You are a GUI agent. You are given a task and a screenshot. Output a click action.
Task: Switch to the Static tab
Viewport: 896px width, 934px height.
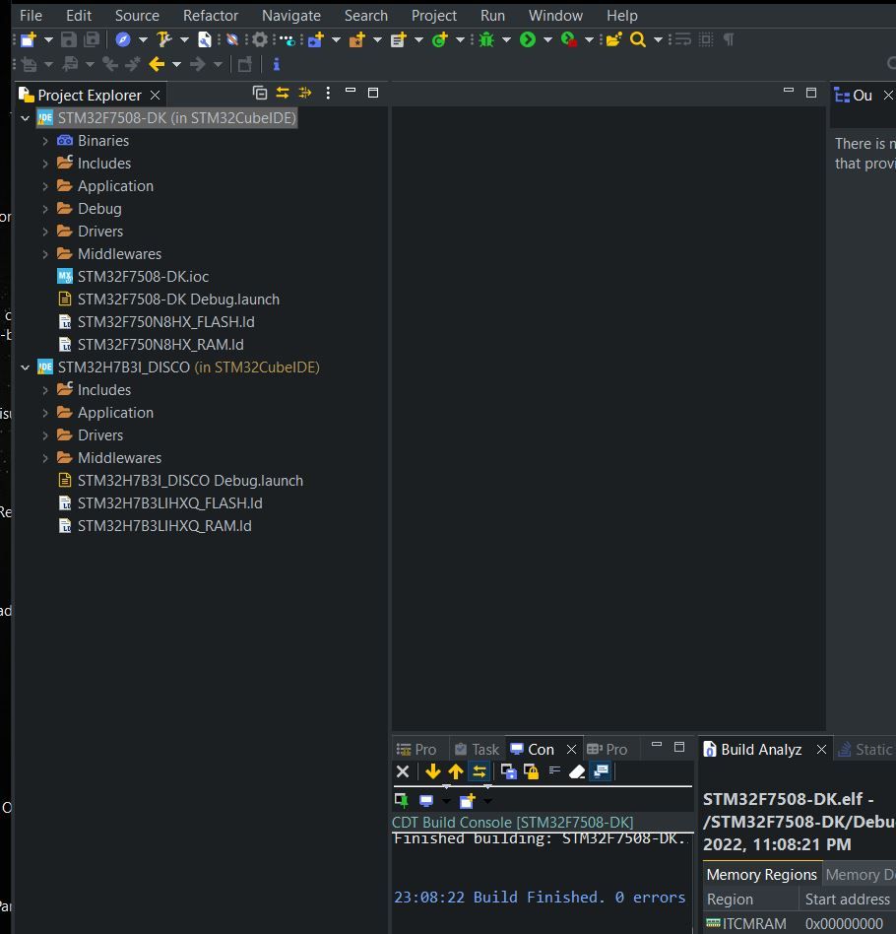point(865,750)
